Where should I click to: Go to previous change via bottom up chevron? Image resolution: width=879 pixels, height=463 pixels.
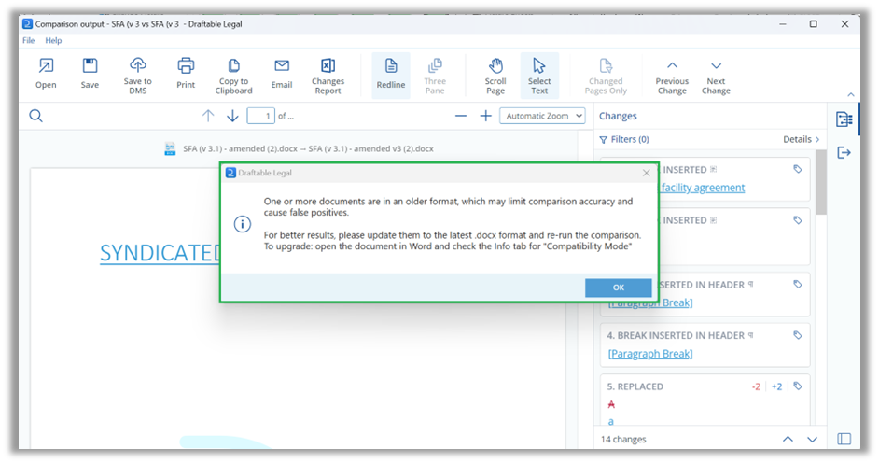788,439
